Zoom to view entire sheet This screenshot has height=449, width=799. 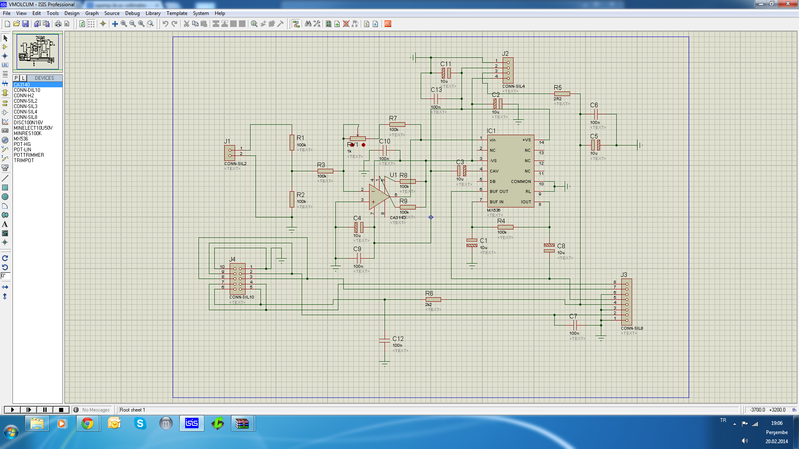point(141,24)
